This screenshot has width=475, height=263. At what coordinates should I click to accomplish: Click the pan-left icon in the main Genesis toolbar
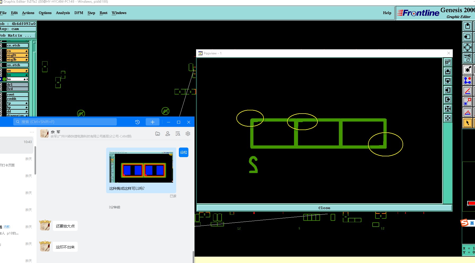pyautogui.click(x=468, y=37)
